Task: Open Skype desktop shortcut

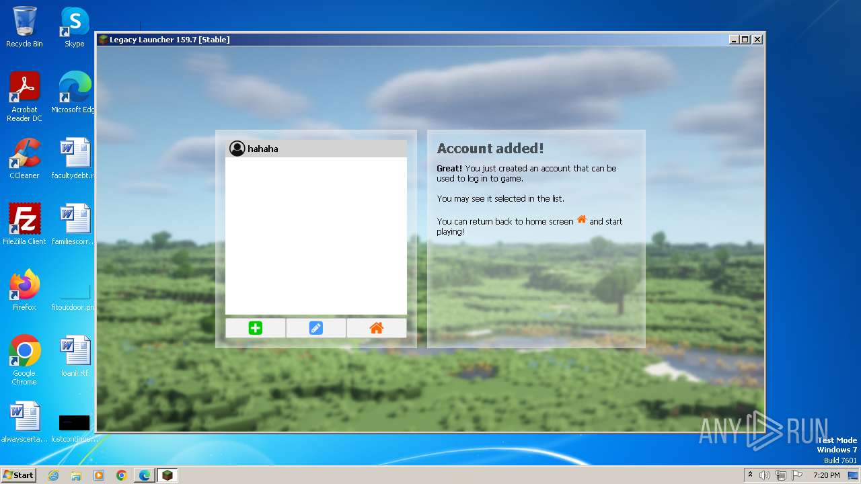Action: (x=74, y=27)
